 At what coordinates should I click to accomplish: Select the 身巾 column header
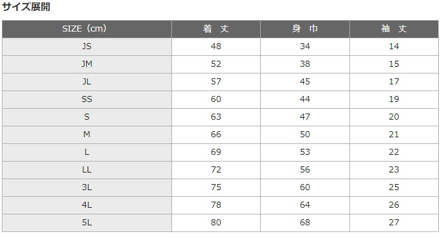[x=305, y=29]
